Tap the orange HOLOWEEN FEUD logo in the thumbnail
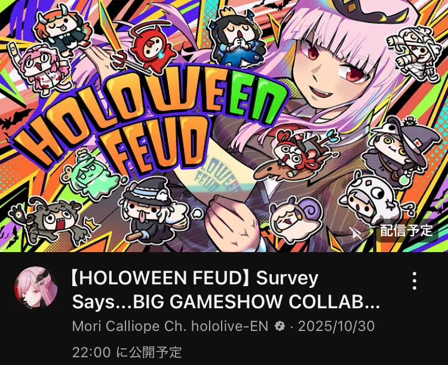The image size is (448, 365). pyautogui.click(x=149, y=123)
